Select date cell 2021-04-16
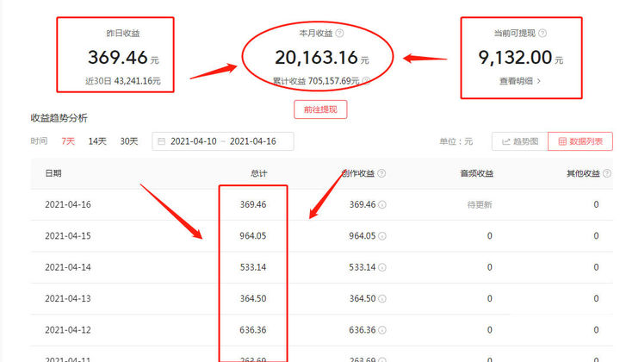620x362 pixels. pos(68,204)
